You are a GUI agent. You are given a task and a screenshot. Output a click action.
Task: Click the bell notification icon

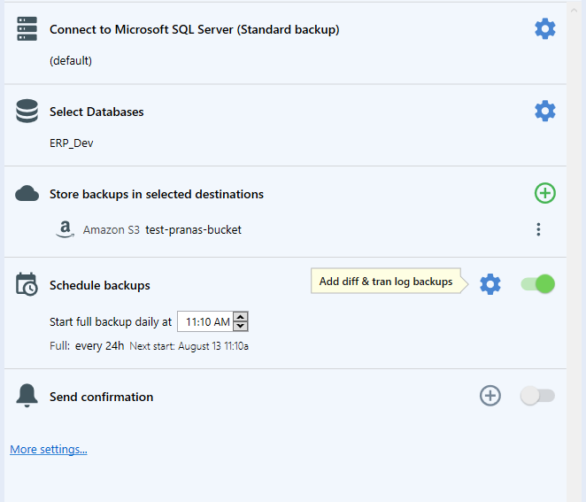(x=27, y=396)
